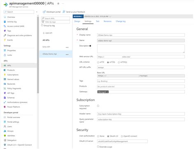The width and height of the screenshot is (195, 149).
Task: Switch to the Change log tab
Action: pos(121,21)
